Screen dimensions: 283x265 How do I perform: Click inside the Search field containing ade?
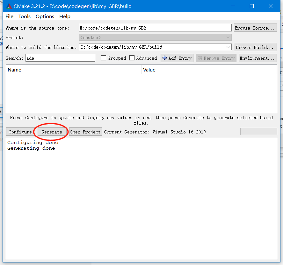[60, 58]
